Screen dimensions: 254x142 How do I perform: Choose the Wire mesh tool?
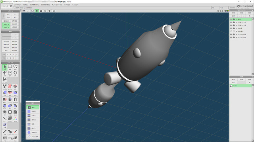point(10,119)
